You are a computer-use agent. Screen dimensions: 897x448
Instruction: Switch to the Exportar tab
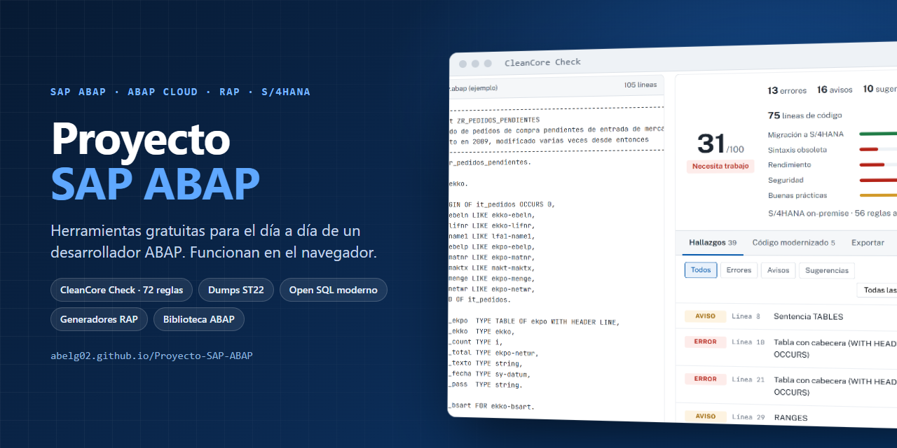tap(868, 243)
